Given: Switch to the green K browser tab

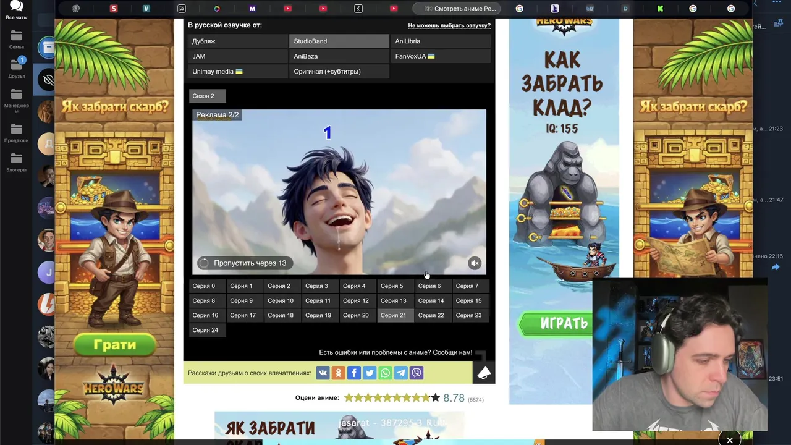Looking at the screenshot, I should click(x=660, y=9).
